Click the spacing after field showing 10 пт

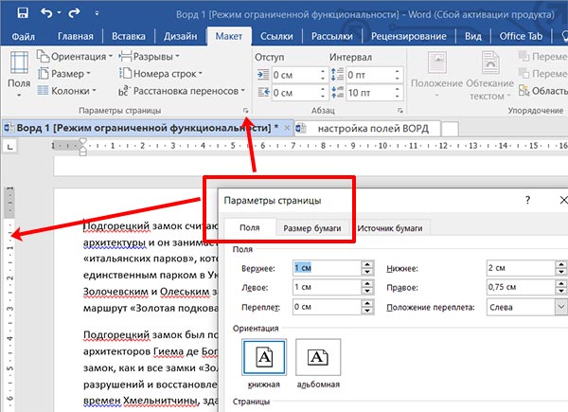370,93
